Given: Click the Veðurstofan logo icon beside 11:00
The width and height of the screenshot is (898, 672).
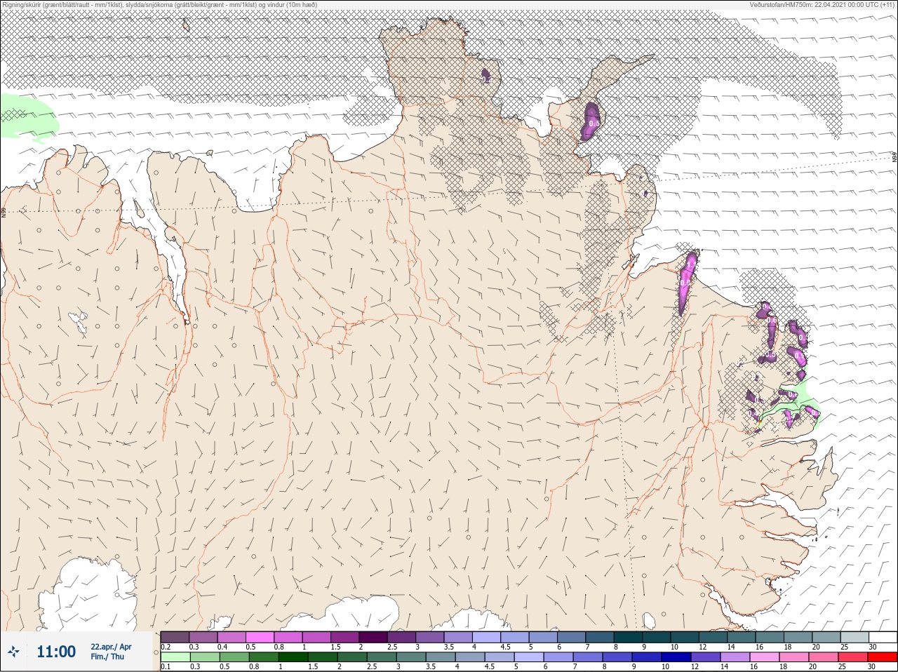Looking at the screenshot, I should [x=14, y=652].
